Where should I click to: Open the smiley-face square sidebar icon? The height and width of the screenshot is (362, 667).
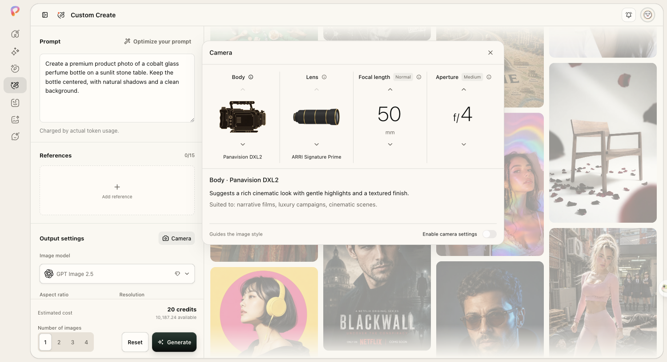coord(15,102)
